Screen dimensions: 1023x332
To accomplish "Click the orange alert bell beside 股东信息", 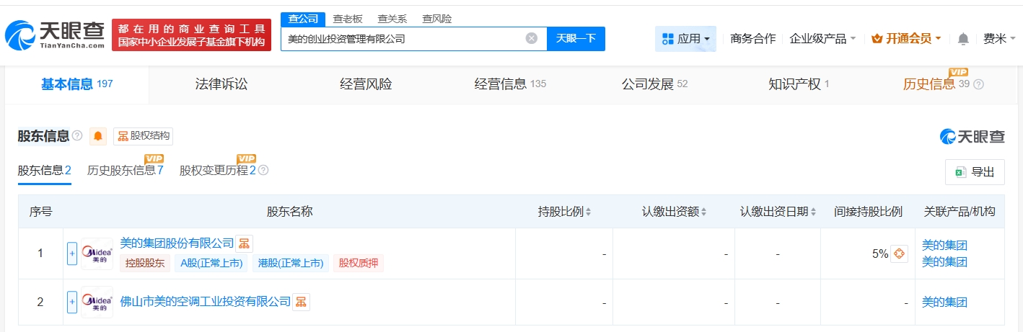I will [x=98, y=136].
